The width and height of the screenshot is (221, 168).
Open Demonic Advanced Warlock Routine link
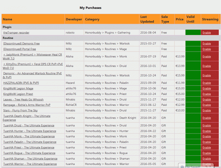pyautogui.click(x=32, y=75)
